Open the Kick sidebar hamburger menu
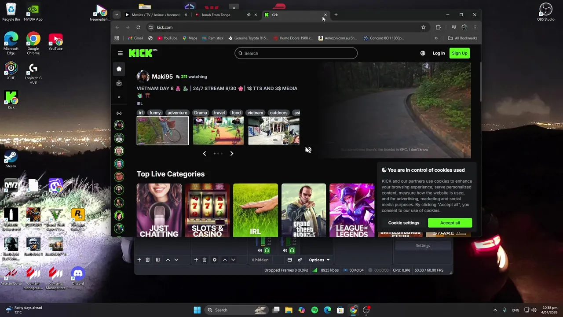 (x=120, y=53)
